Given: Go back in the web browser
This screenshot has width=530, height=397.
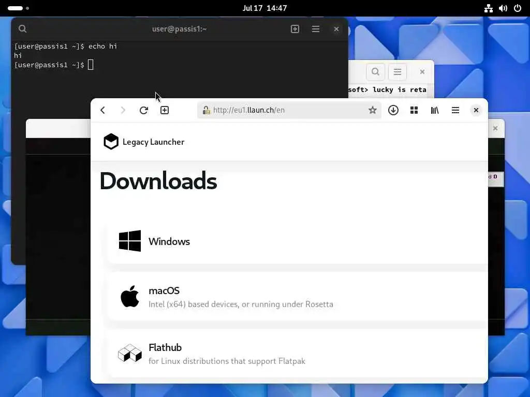Looking at the screenshot, I should [x=103, y=110].
